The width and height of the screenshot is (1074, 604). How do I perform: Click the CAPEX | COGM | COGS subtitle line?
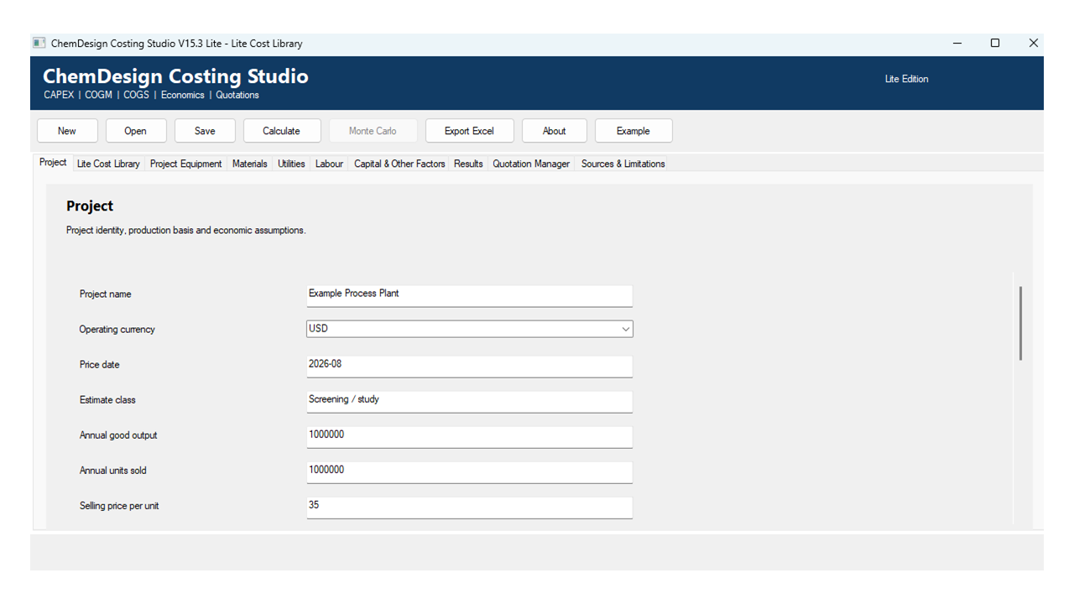(151, 95)
